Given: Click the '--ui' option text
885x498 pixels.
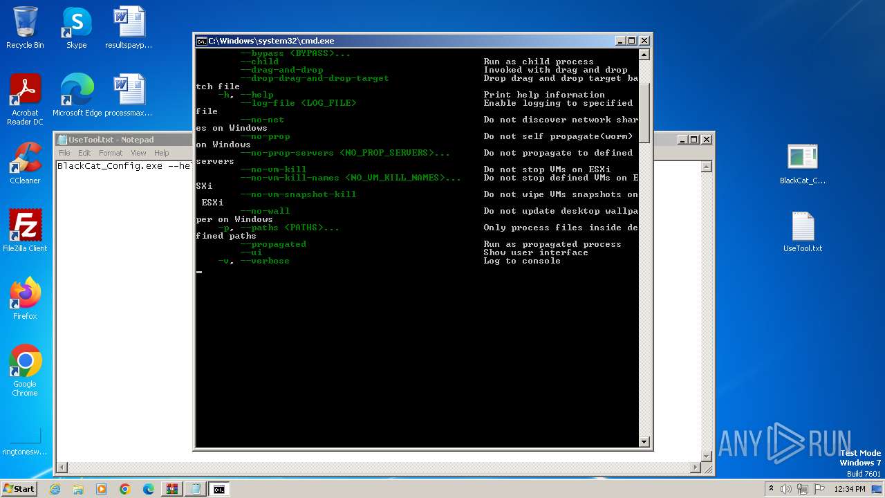Looking at the screenshot, I should (x=251, y=252).
